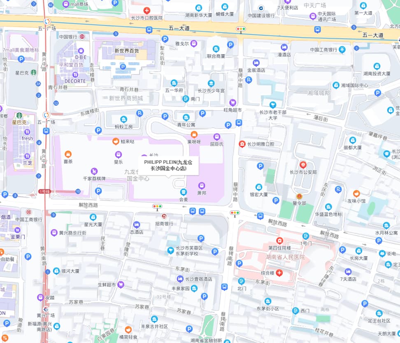Click the 千家荔棋牌 marker icon
The image size is (400, 343).
94,171
